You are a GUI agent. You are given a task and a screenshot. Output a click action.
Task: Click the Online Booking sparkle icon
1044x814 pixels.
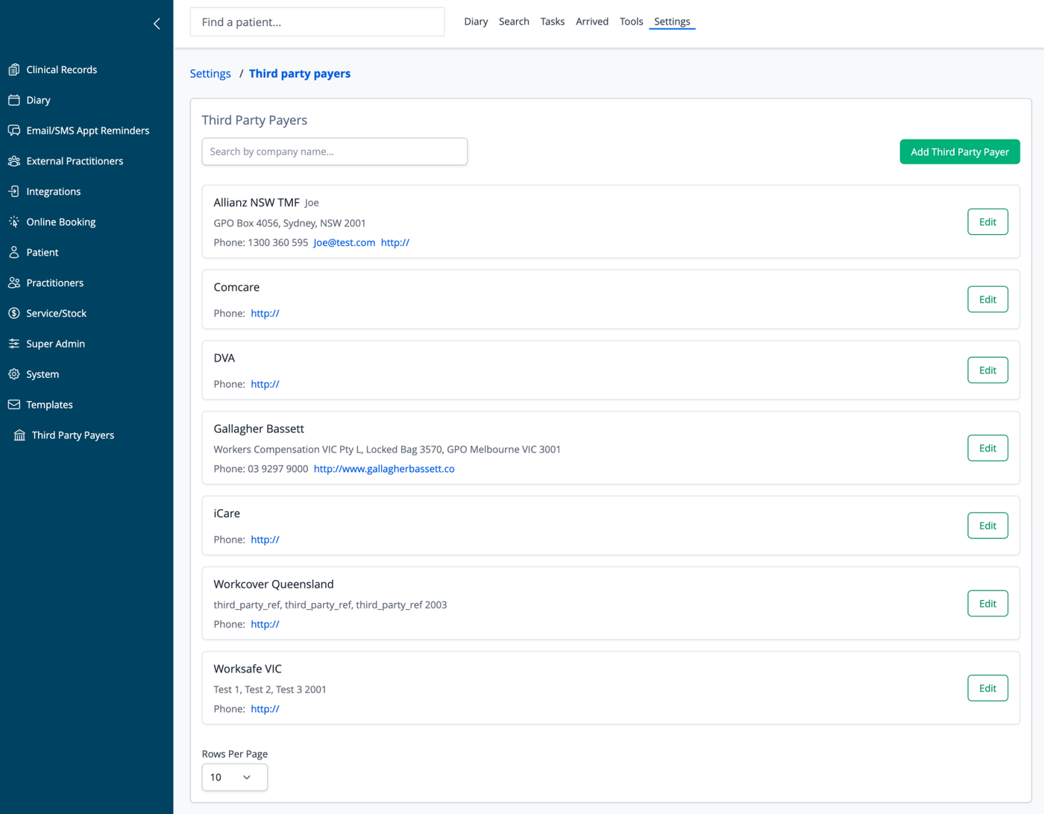[14, 222]
